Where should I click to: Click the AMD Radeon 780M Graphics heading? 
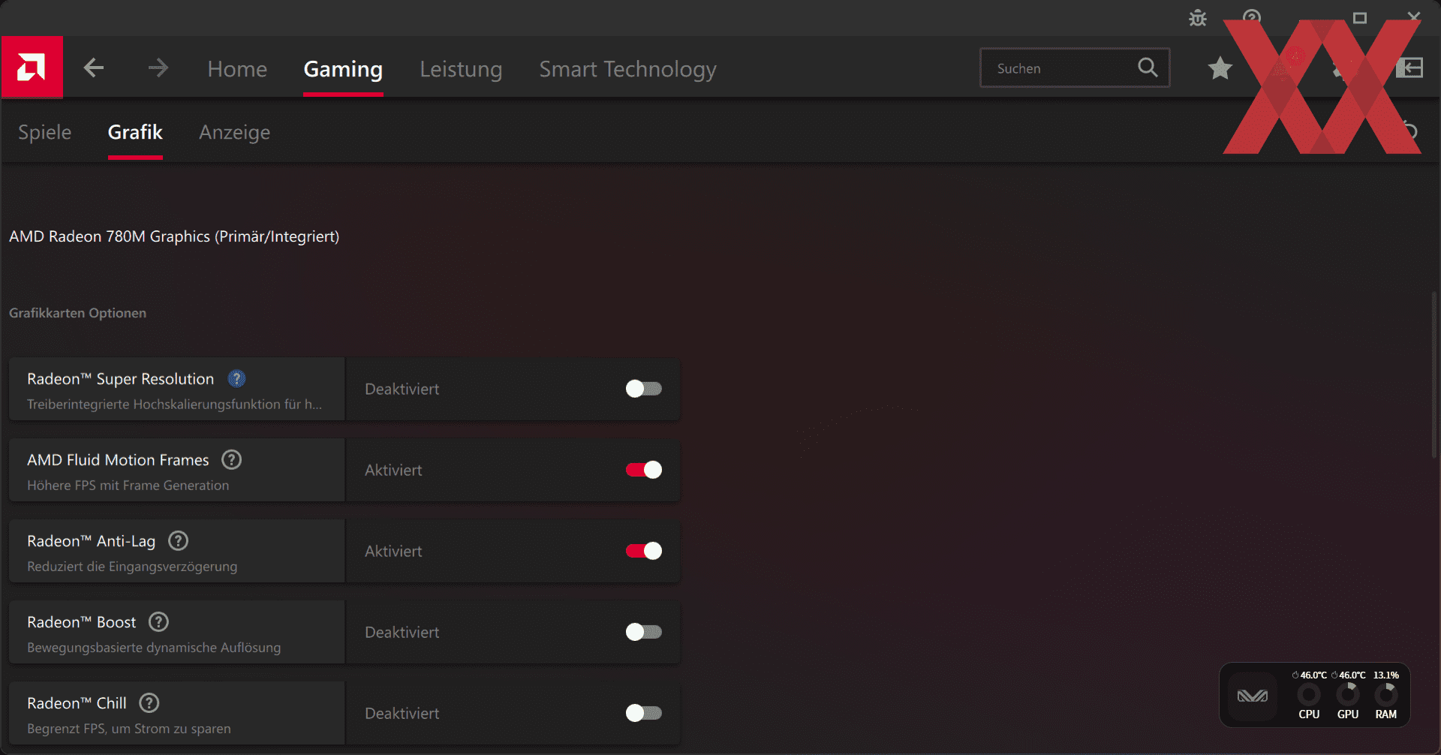[174, 236]
